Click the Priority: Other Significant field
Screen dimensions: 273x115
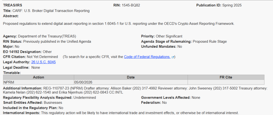point(165,36)
